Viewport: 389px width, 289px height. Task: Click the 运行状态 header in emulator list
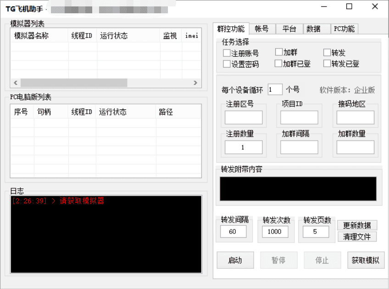[x=114, y=36]
